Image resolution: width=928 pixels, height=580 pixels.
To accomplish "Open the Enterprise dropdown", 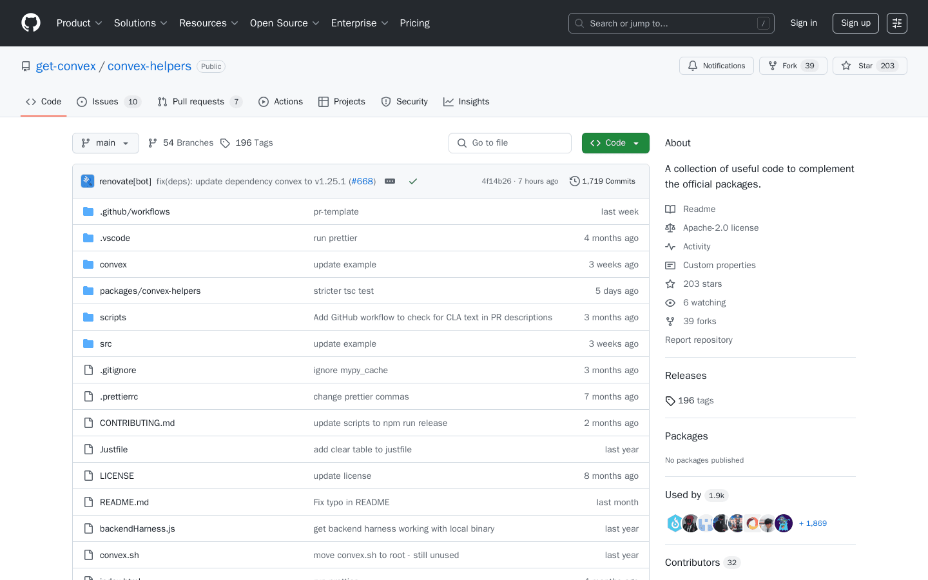I will (360, 23).
